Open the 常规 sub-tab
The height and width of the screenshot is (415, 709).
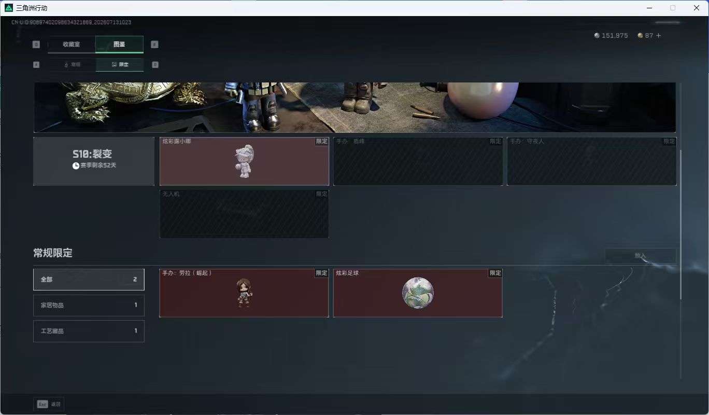[x=72, y=65]
